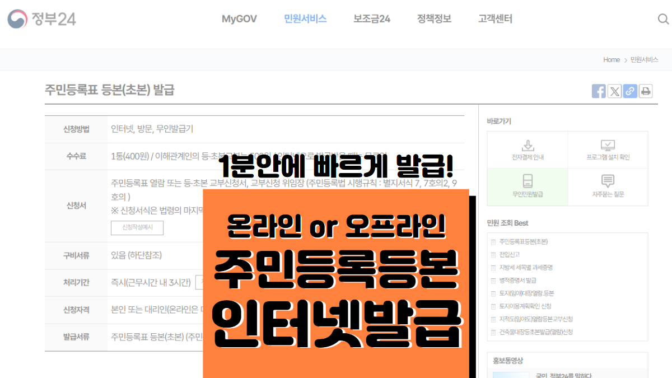Open 자주묻는 질문 shortcut
Screen dimensions: 672x378
608,187
